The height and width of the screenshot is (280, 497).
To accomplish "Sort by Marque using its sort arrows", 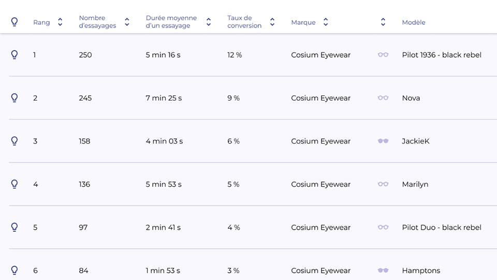I will pos(326,22).
